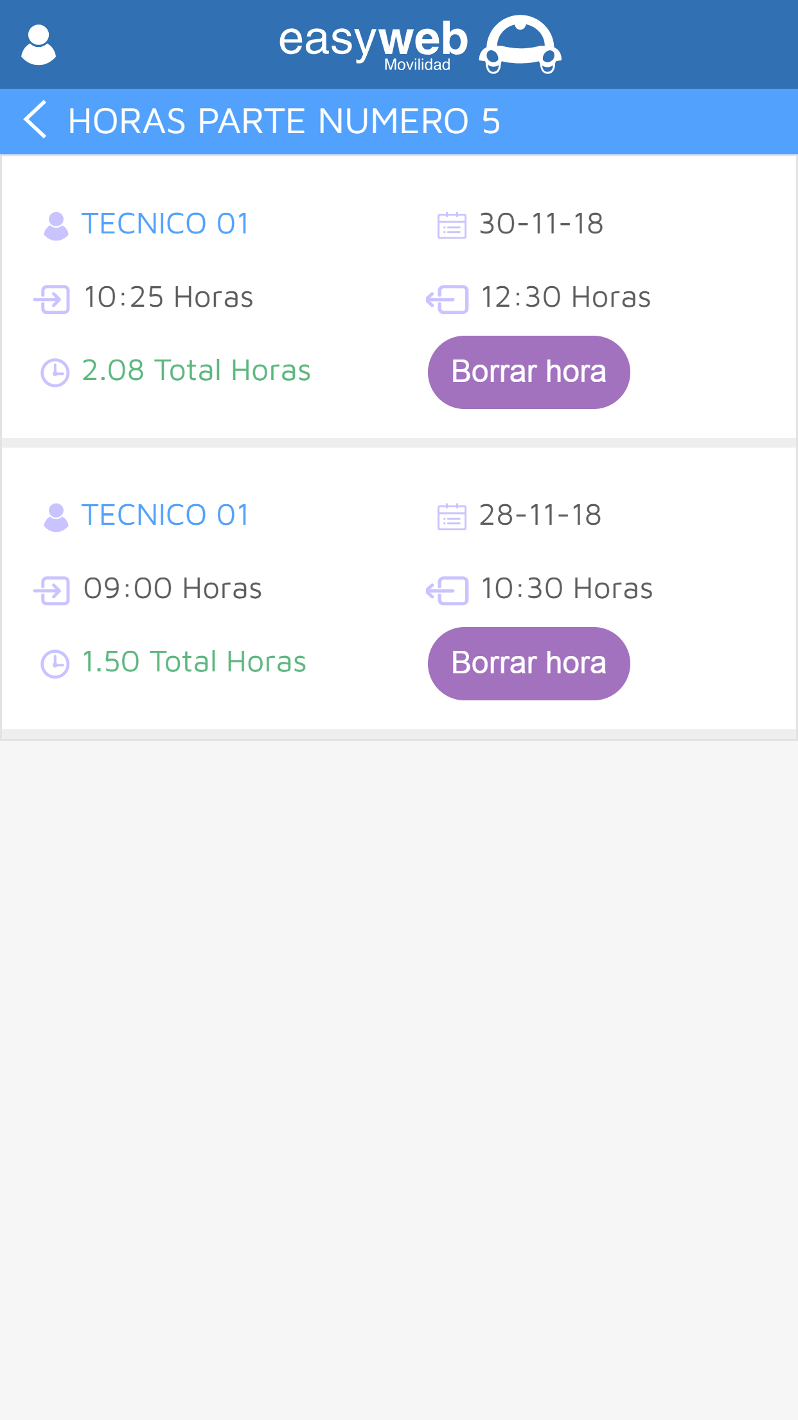Tap the HORAS PARTE NUMERO 5 title
Image resolution: width=798 pixels, height=1420 pixels.
tap(284, 121)
